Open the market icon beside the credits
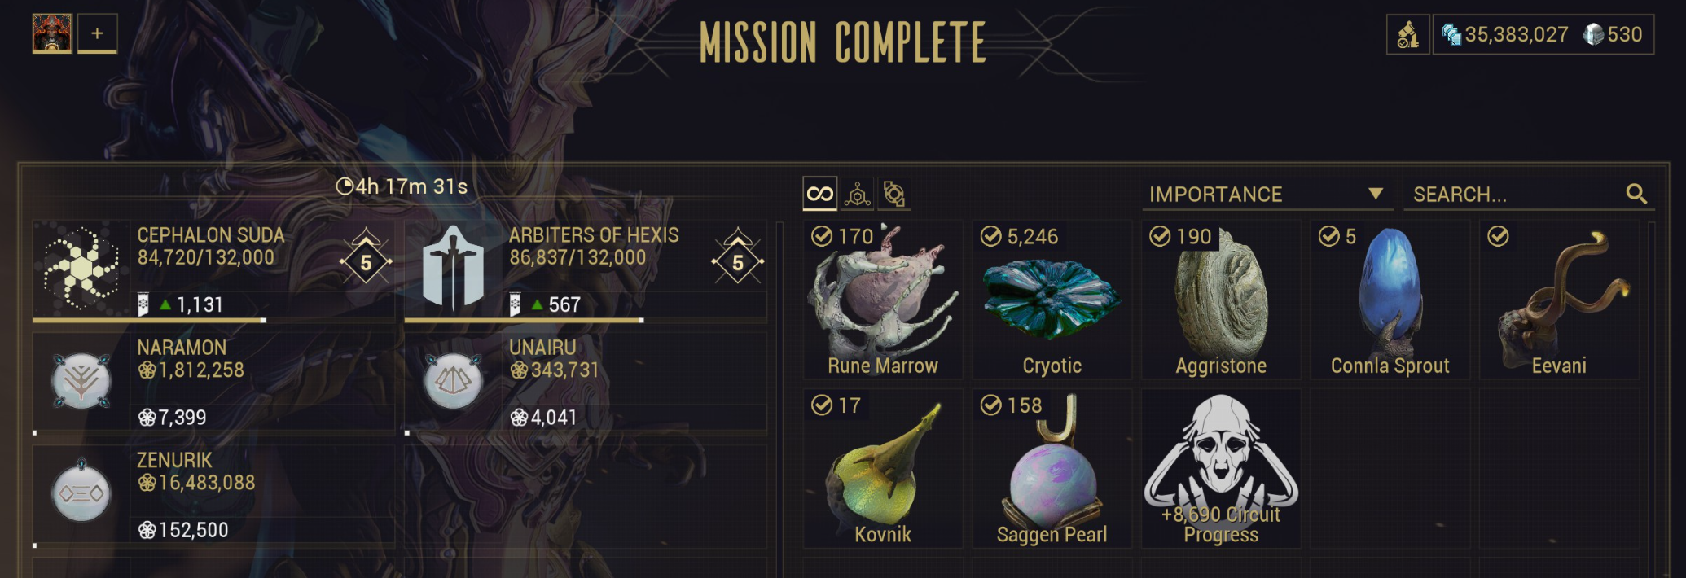The height and width of the screenshot is (578, 1686). pos(1408,35)
